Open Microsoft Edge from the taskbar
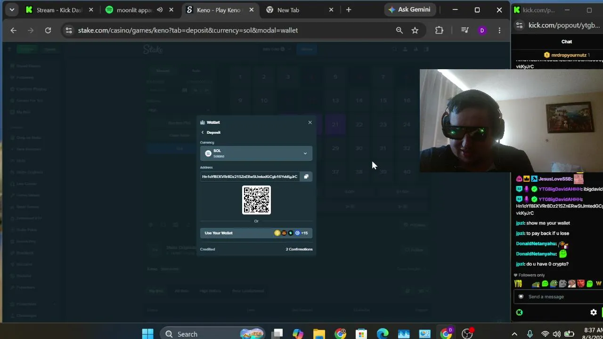Image resolution: width=603 pixels, height=339 pixels. coord(383,334)
